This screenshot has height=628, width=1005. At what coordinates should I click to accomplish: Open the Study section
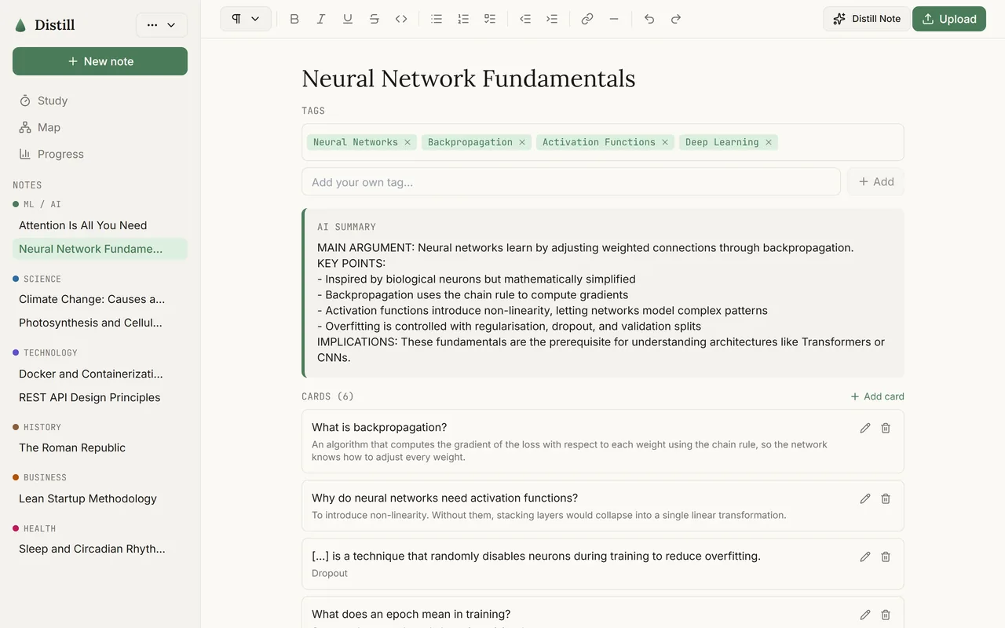pyautogui.click(x=100, y=100)
